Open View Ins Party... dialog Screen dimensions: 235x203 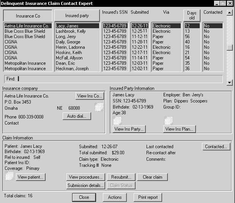click(129, 129)
